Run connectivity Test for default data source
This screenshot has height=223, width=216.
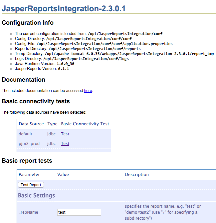[65, 134]
